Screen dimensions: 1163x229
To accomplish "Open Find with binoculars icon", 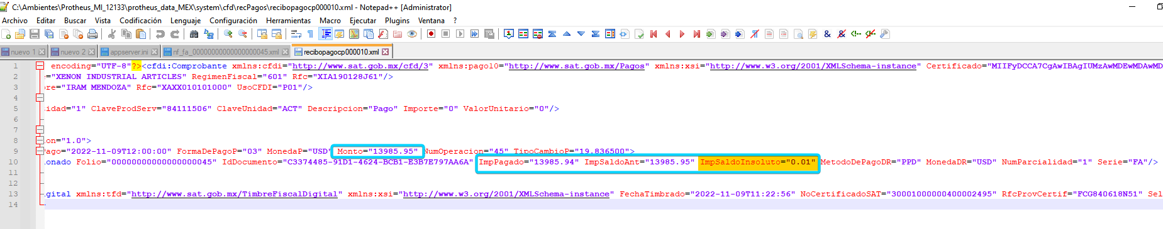I will click(194, 34).
